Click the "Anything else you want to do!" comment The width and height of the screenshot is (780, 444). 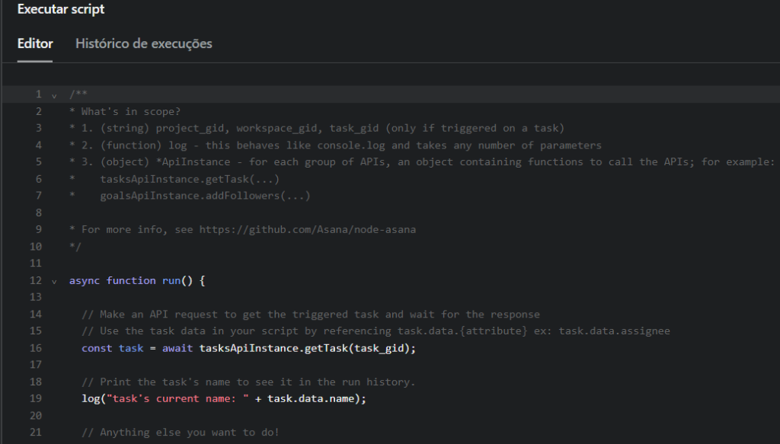tap(181, 432)
